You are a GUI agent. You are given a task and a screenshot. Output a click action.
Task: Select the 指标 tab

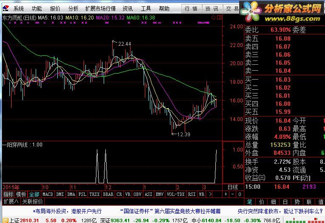8,194
